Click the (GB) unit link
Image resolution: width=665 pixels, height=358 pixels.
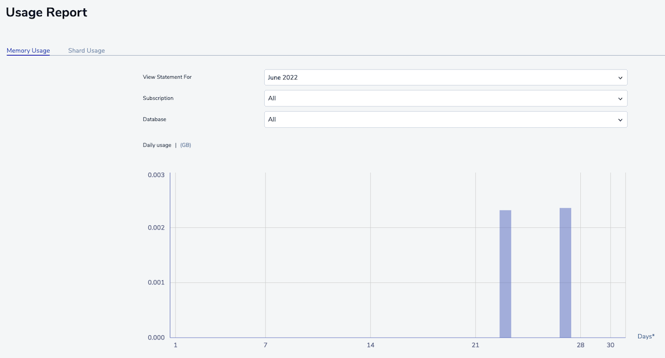[x=185, y=145]
